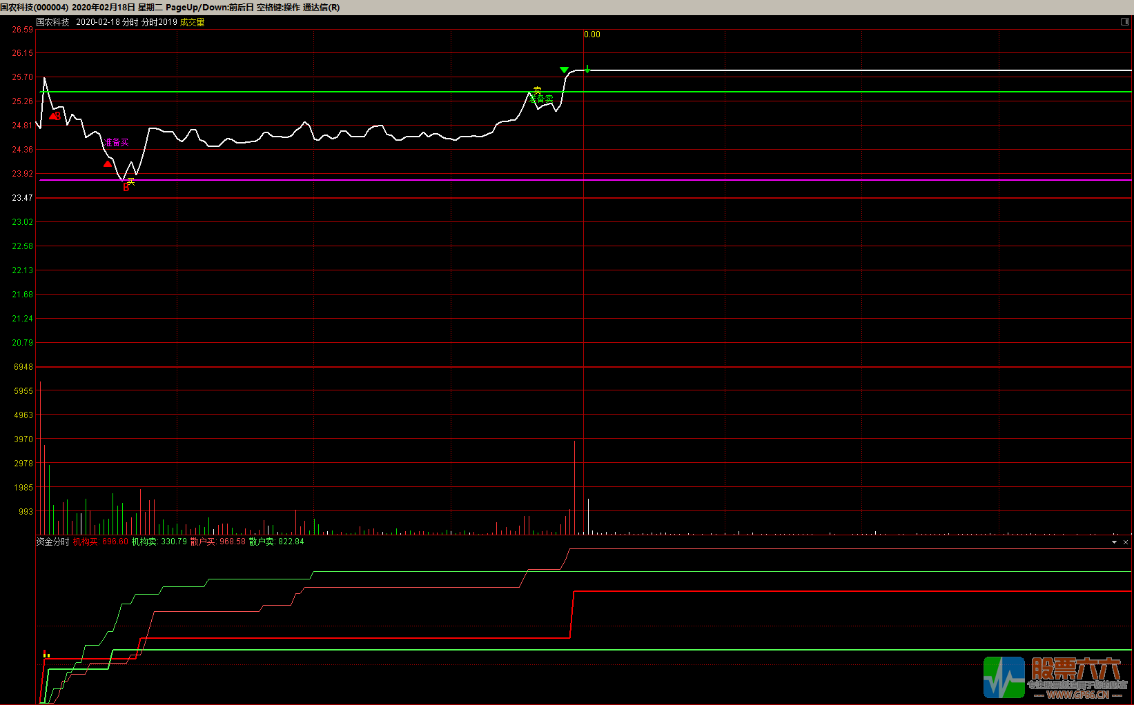
Task: Click the red triangle near 准备买
Action: [x=107, y=164]
